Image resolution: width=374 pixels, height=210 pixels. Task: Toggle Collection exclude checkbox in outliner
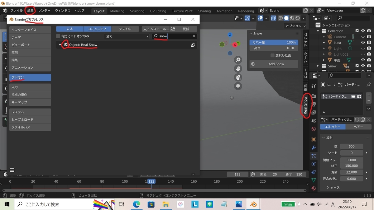click(357, 31)
